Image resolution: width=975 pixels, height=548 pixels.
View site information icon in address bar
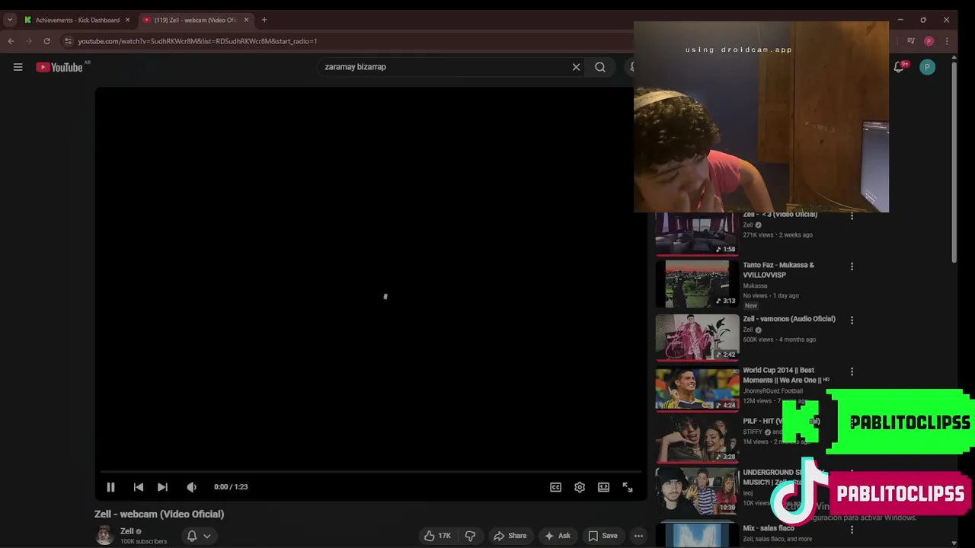(x=68, y=41)
